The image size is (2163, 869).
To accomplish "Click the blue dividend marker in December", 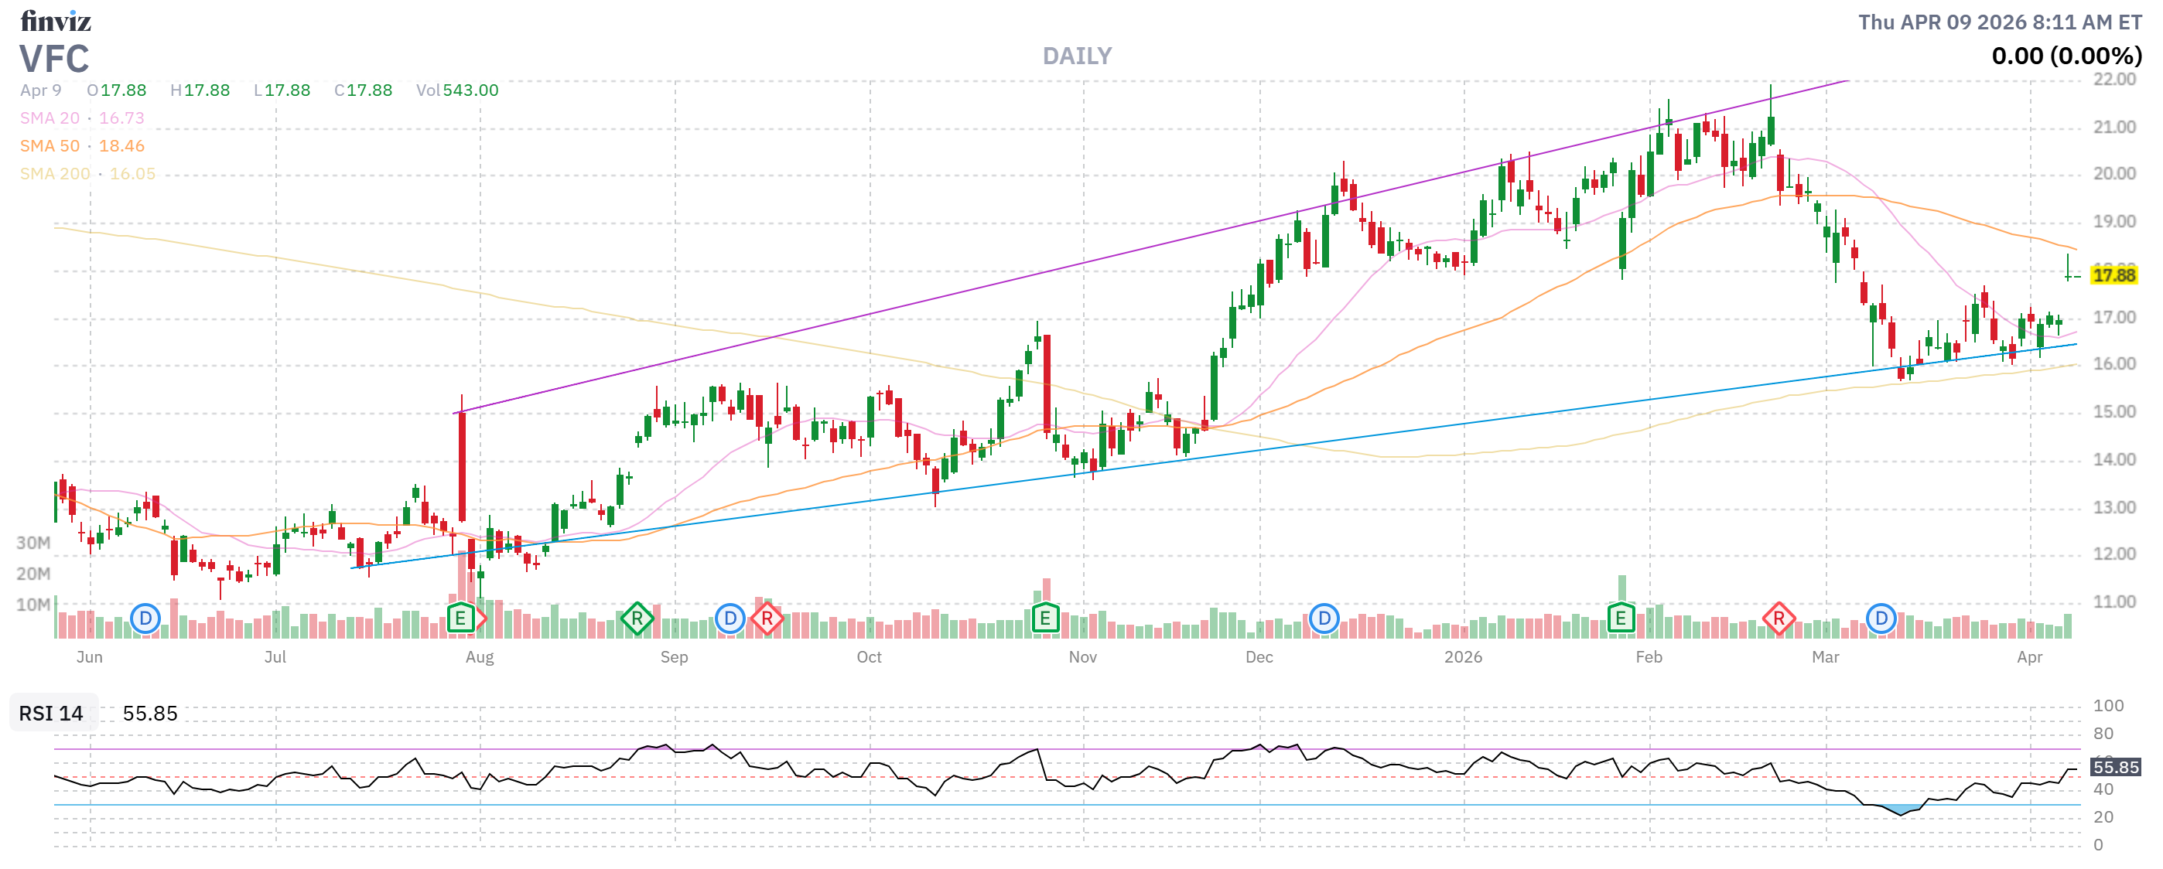I will pos(1324,620).
